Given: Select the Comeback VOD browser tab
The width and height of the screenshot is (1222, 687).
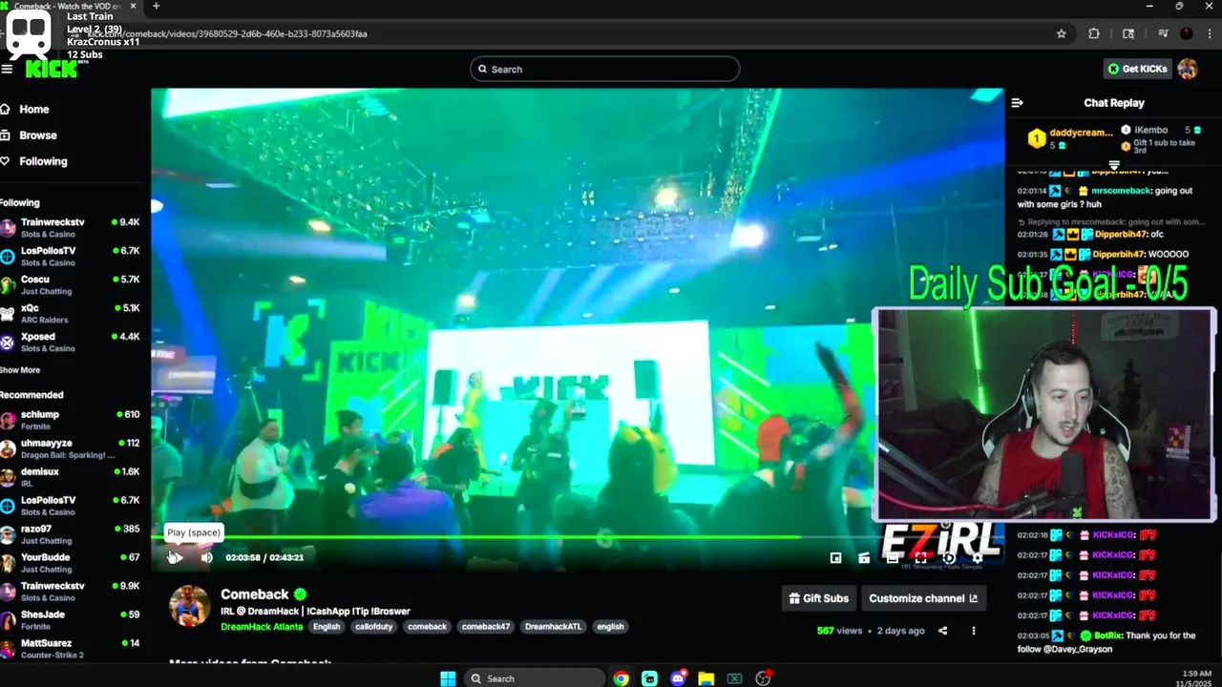Looking at the screenshot, I should [72, 7].
